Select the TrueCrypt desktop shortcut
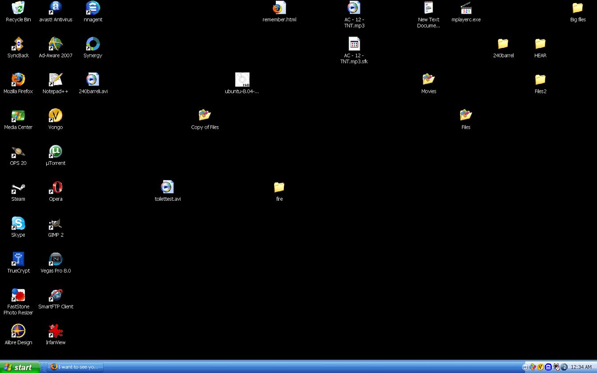 18,260
